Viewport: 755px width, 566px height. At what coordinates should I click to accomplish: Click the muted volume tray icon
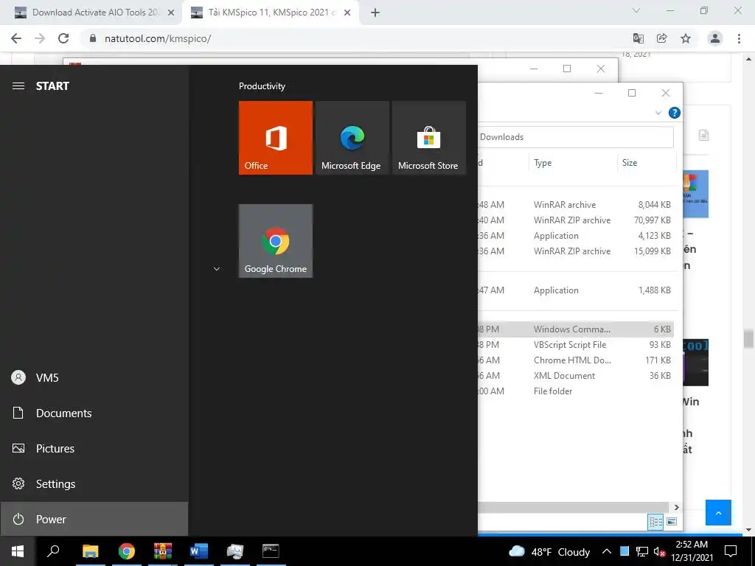pos(659,551)
